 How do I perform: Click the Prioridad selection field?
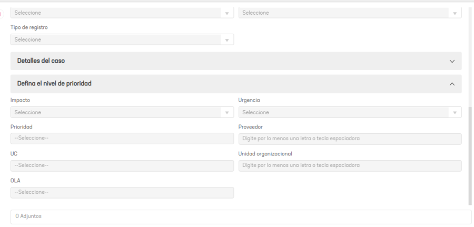pos(122,139)
